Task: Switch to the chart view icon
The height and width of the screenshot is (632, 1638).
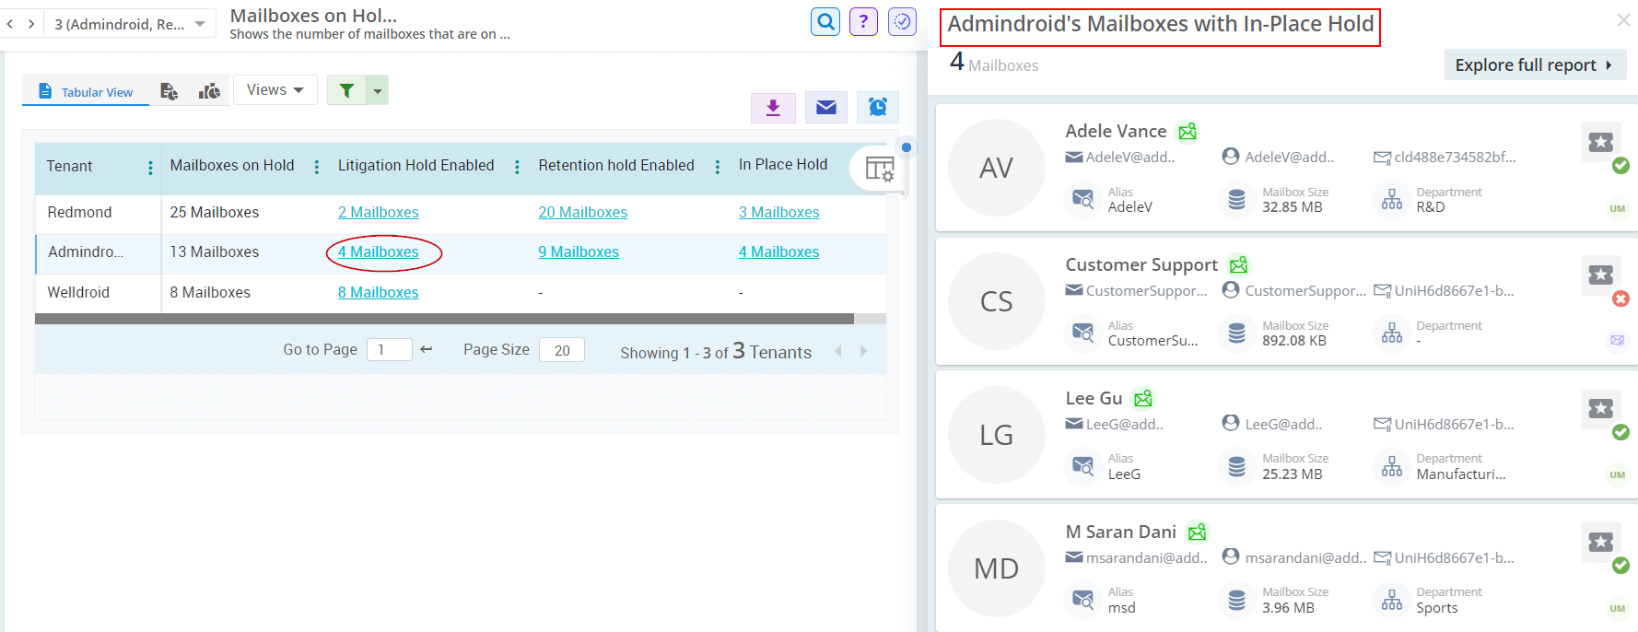Action: pyautogui.click(x=209, y=90)
